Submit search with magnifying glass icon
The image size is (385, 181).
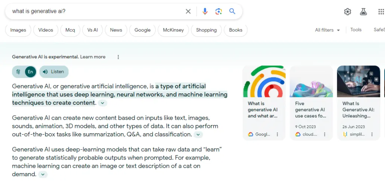[x=232, y=11]
